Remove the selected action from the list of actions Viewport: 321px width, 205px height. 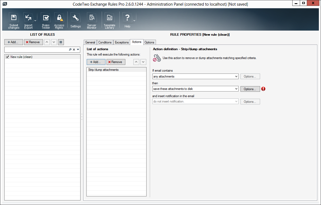pos(116,62)
